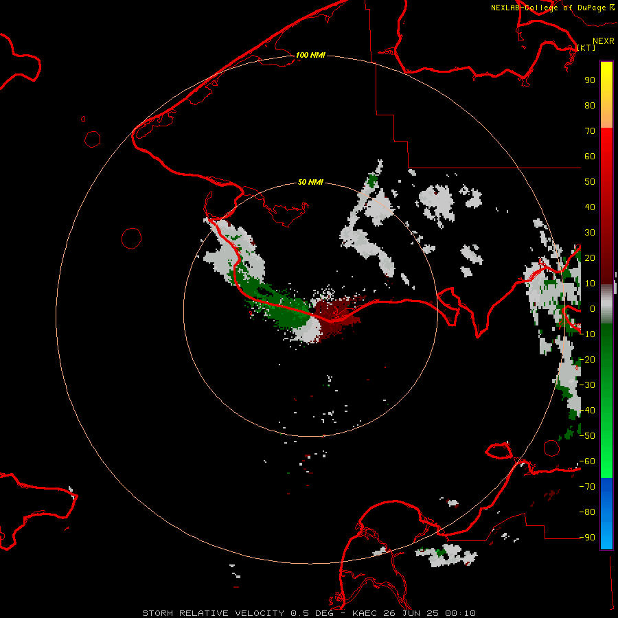
Task: Click the "[KT]" units label
Action: point(586,47)
